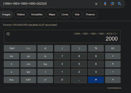The width and height of the screenshot is (131, 93).
Task: Click the number 8 key
Action: tap(79, 56)
